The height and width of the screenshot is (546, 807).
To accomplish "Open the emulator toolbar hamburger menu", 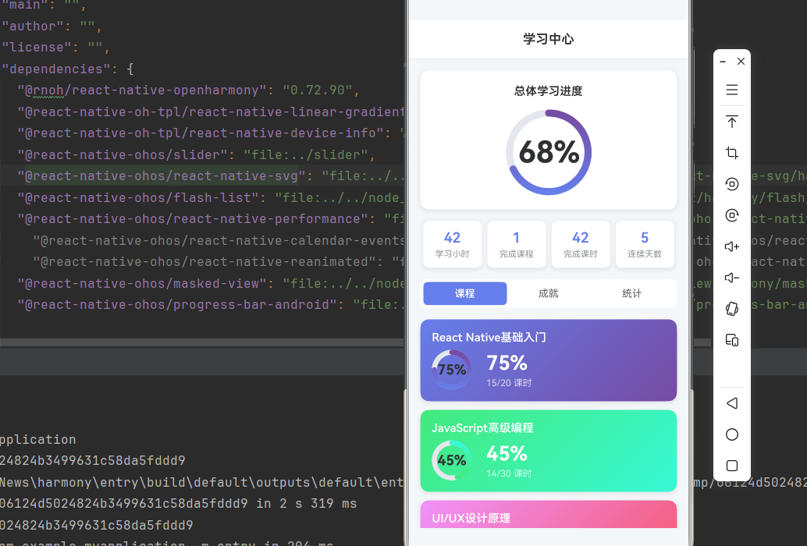I will pos(732,90).
